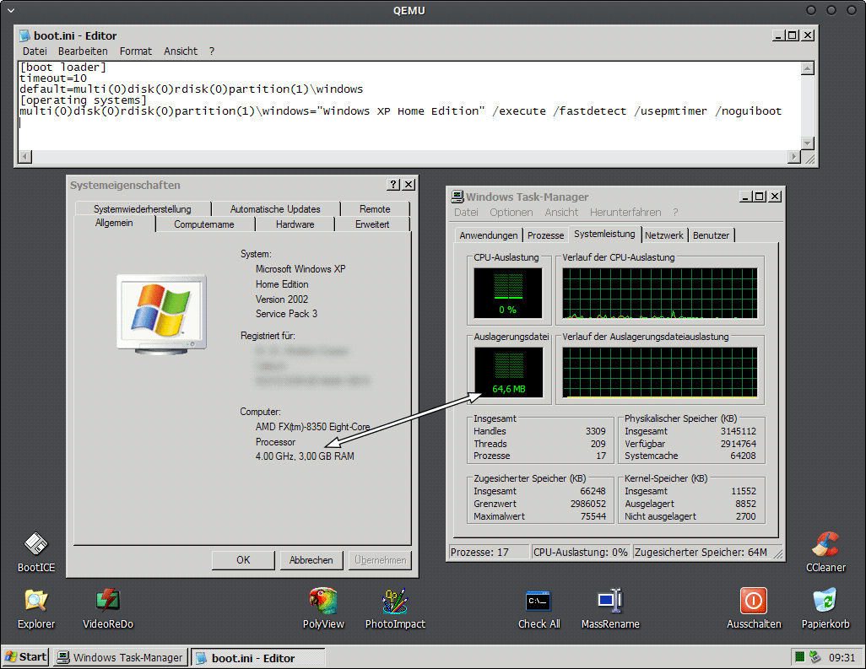866x669 pixels.
Task: Switch to the Netzwerk tab
Action: point(664,235)
